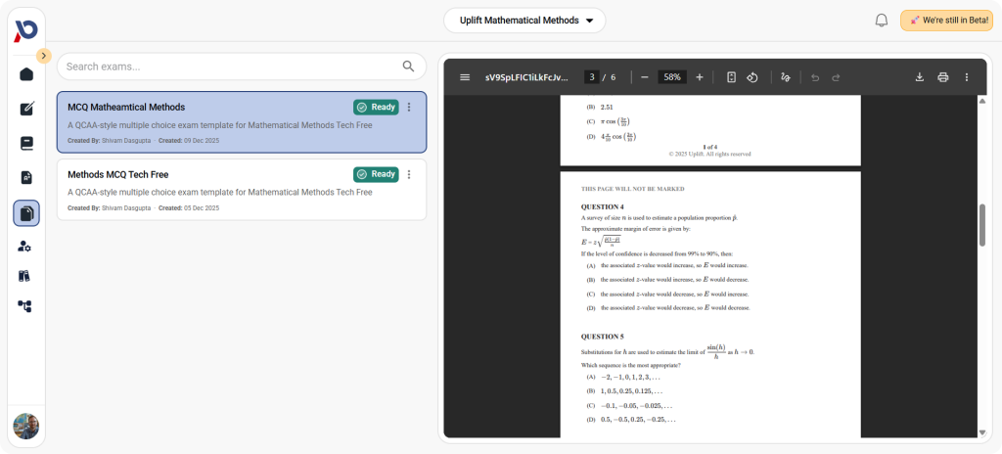This screenshot has height=454, width=1002.
Task: Print the exam PDF
Action: tap(942, 77)
